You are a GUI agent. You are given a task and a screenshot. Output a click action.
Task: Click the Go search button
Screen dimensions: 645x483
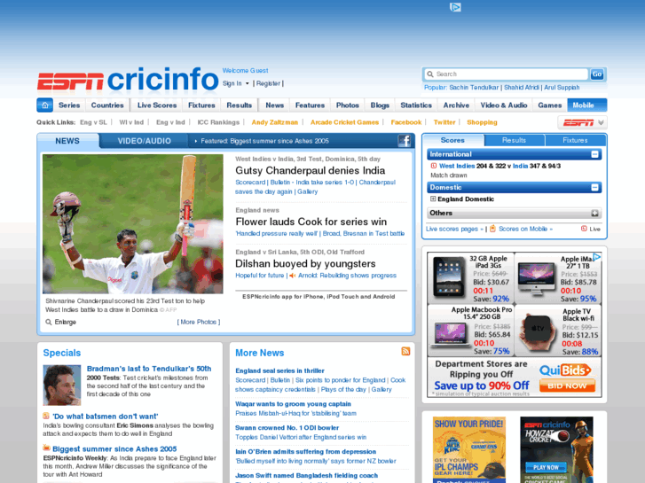(x=597, y=74)
